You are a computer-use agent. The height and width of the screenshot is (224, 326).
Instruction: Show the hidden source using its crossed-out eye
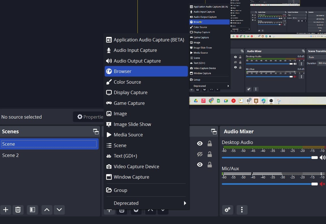(200, 154)
